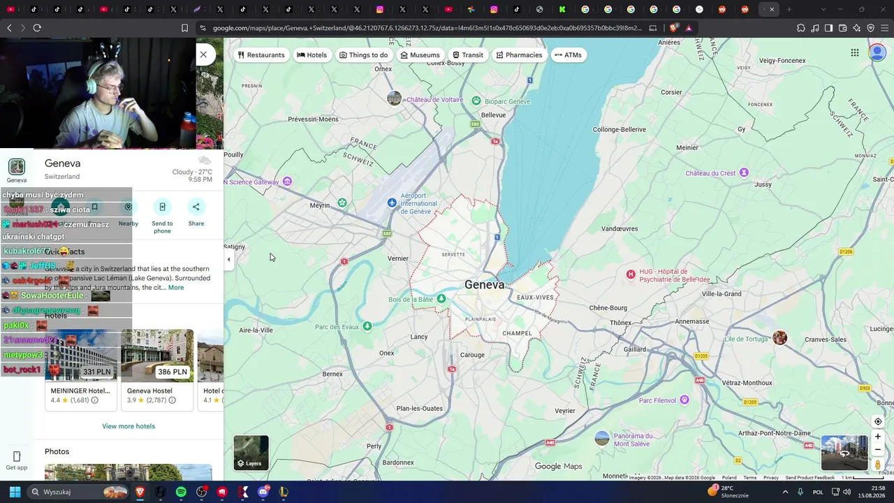The height and width of the screenshot is (503, 894).
Task: Open the Google apps grid
Action: coord(855,53)
